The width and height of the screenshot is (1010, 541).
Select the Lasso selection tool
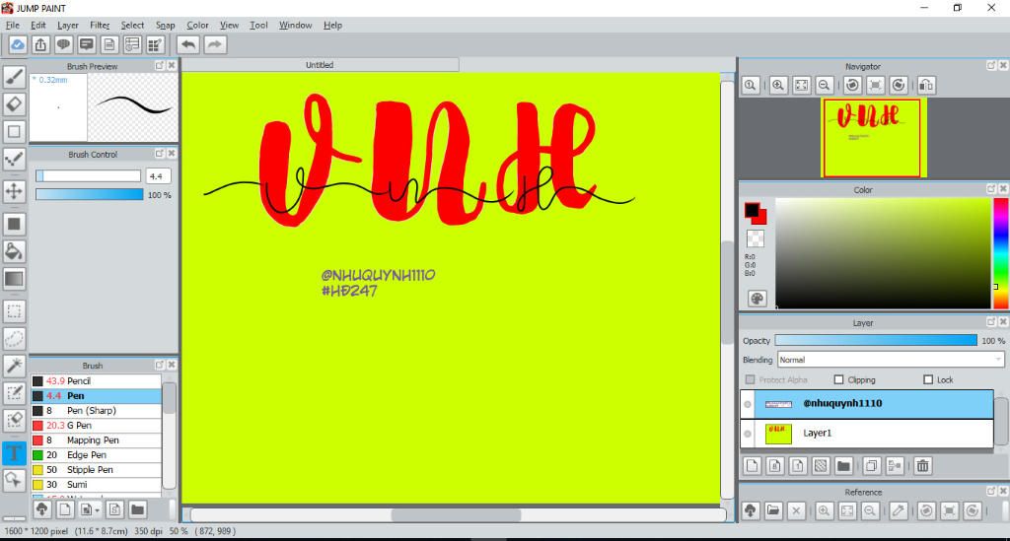[x=14, y=338]
